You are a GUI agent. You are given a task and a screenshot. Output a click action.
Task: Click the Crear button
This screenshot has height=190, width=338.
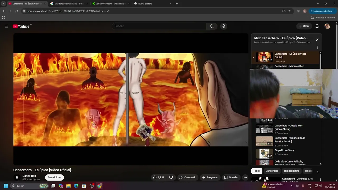coord(304,26)
